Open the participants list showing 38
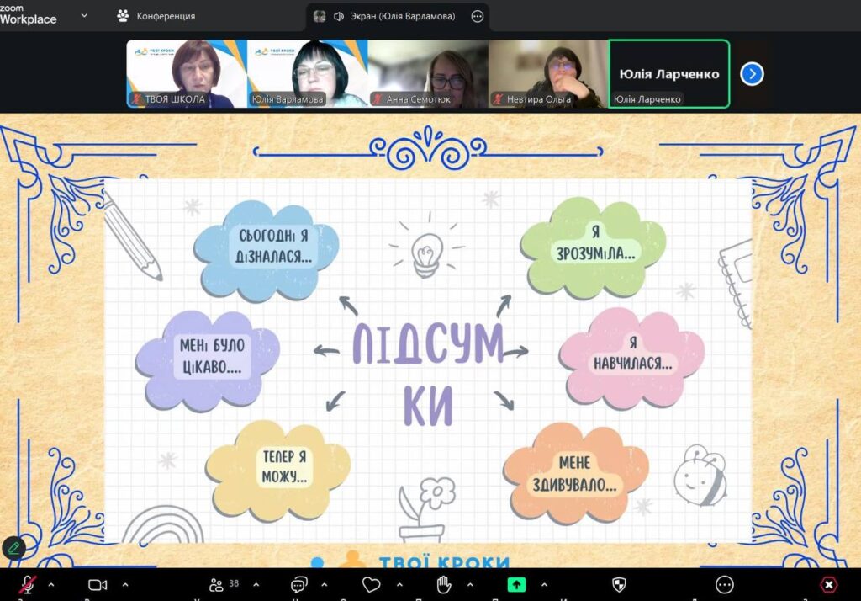 (x=223, y=584)
